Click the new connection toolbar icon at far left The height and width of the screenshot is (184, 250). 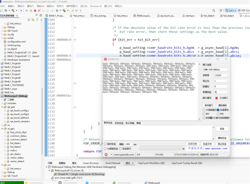(x=6, y=10)
